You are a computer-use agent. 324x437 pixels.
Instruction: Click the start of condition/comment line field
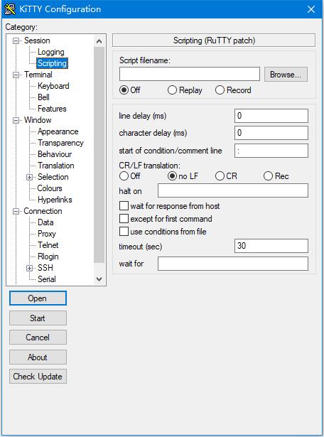[271, 151]
